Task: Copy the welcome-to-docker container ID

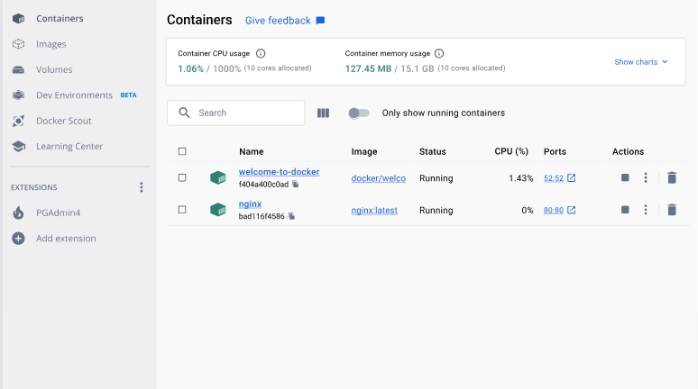Action: 295,184
